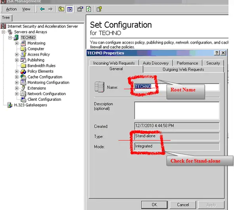Image resolution: width=234 pixels, height=210 pixels.
Task: Toggle the Show/Hide console tree icon
Action: (70, 9)
